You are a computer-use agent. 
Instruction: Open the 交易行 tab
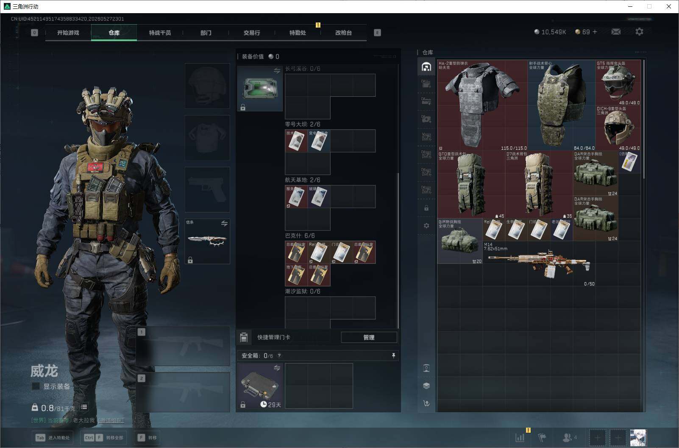click(252, 33)
